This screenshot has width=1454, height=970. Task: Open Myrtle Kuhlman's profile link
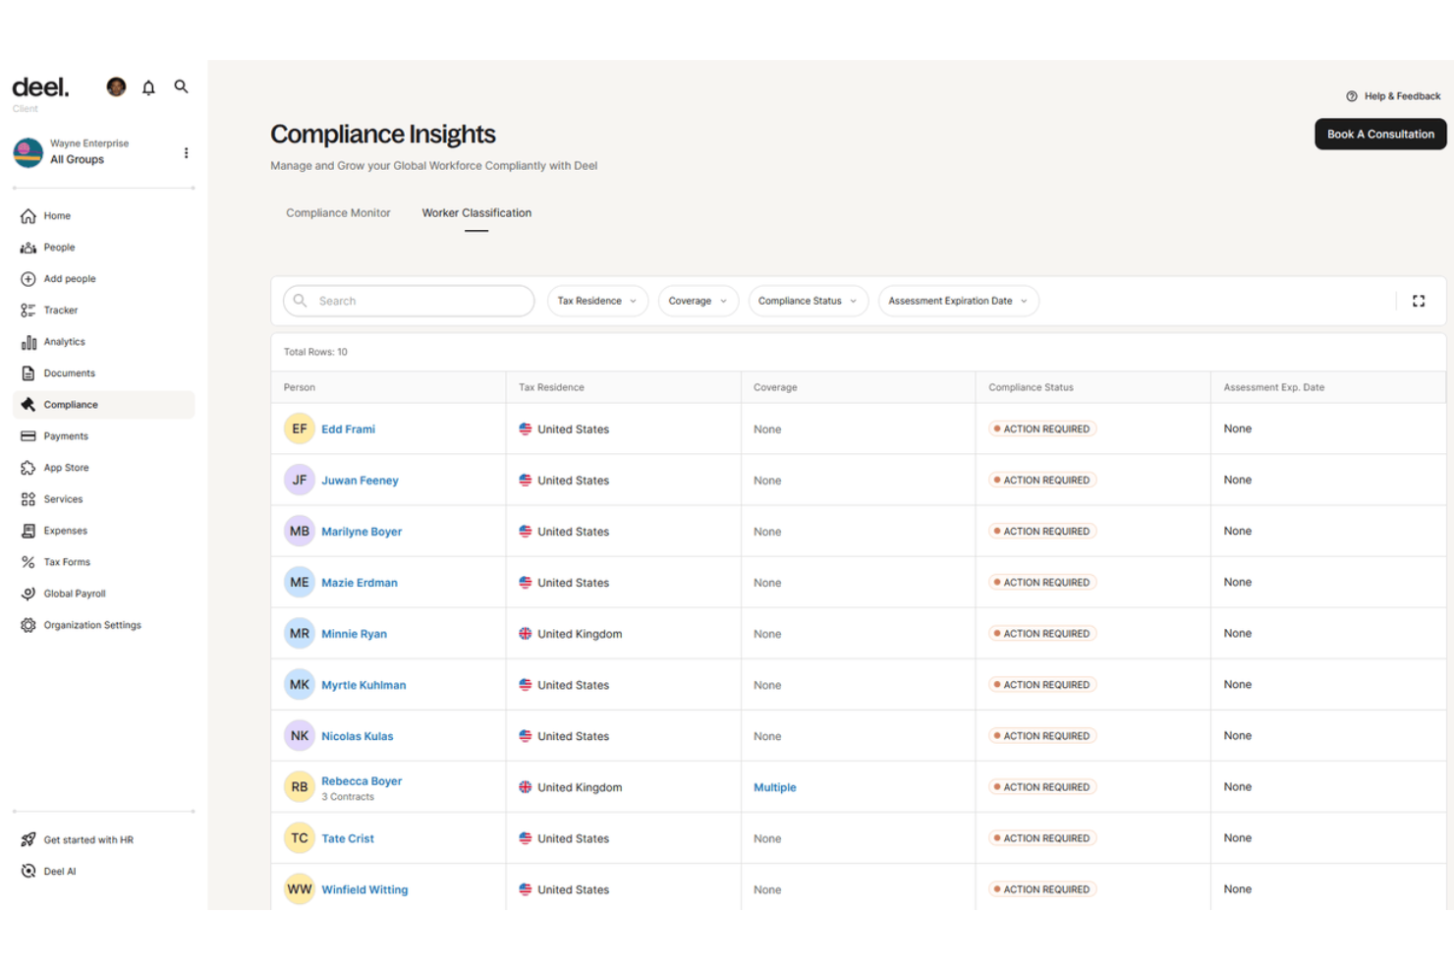tap(363, 685)
